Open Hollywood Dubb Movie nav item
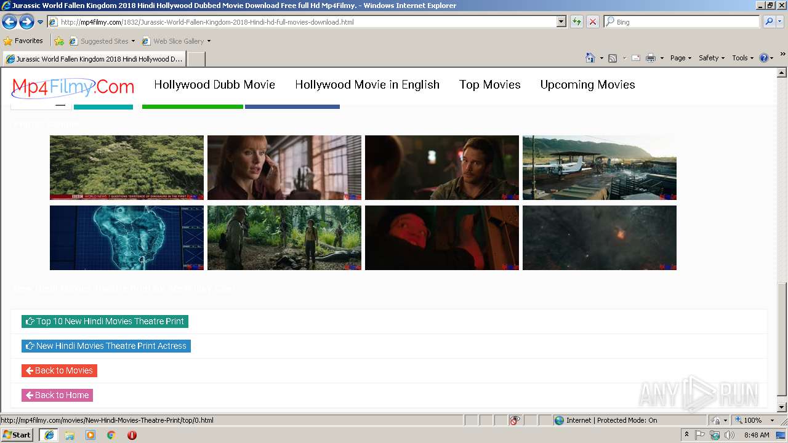The height and width of the screenshot is (443, 788). tap(215, 85)
